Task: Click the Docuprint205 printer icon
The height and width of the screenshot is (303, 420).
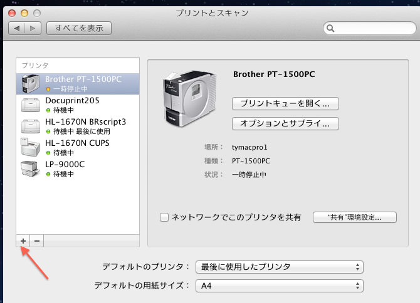Action: [31, 105]
